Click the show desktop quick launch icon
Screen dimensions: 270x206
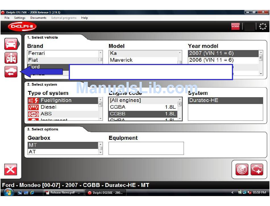pyautogui.click(x=26, y=193)
